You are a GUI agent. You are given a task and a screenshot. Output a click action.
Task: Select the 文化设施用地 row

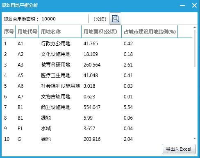click(x=97, y=54)
